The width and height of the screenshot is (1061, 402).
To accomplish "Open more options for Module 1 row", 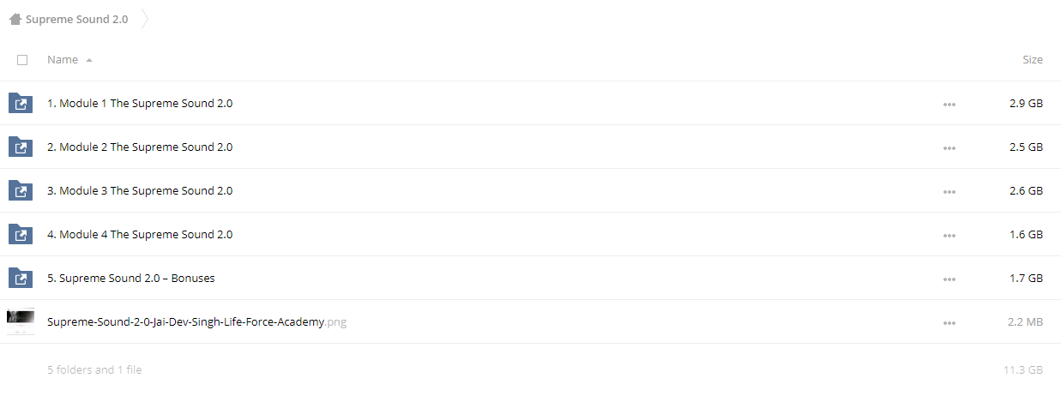I will tap(949, 105).
